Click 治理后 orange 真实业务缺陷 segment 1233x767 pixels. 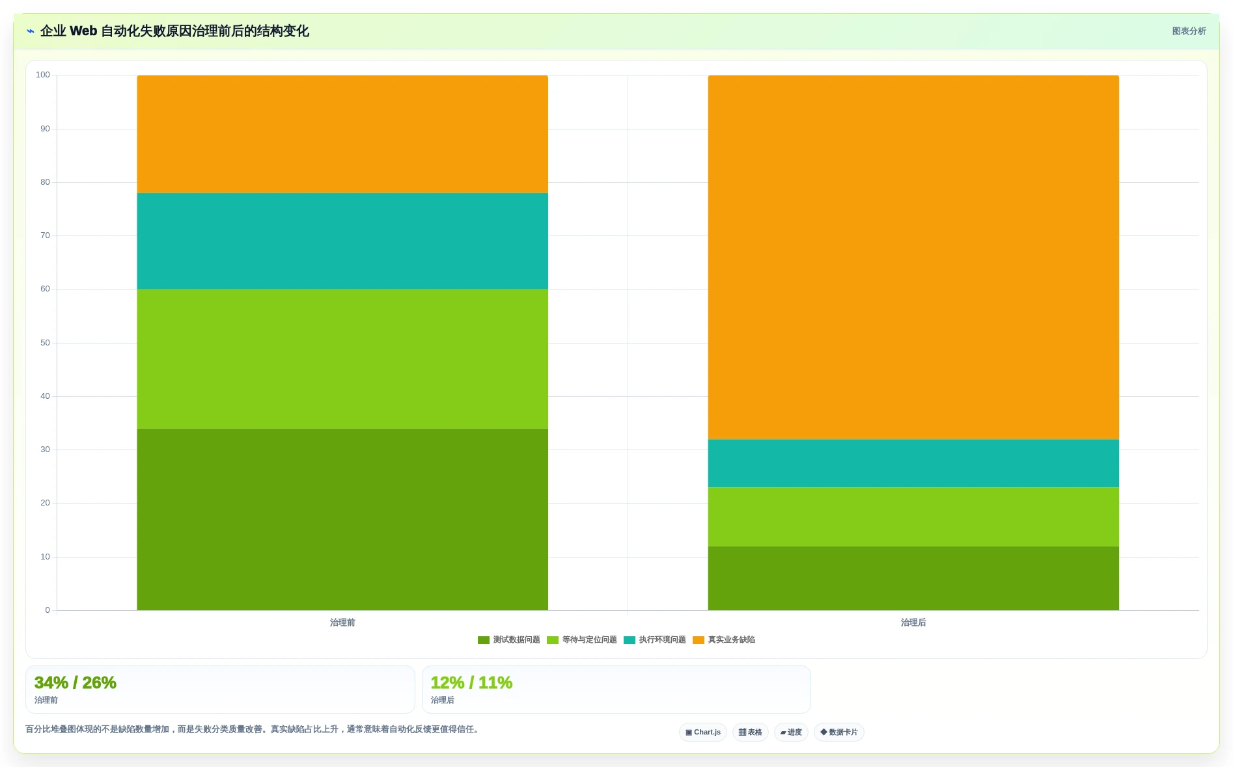tap(913, 258)
